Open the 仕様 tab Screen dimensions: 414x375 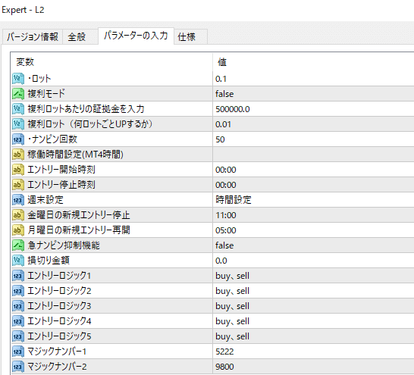click(190, 36)
